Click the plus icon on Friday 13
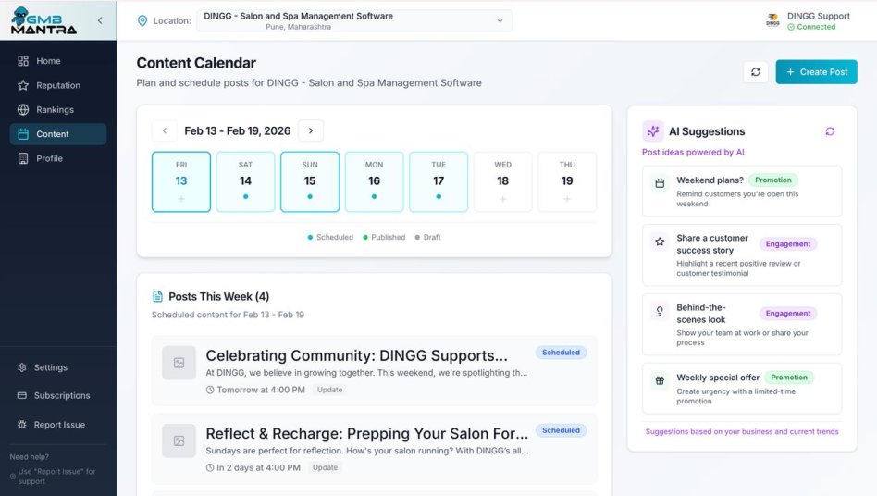 [x=181, y=199]
